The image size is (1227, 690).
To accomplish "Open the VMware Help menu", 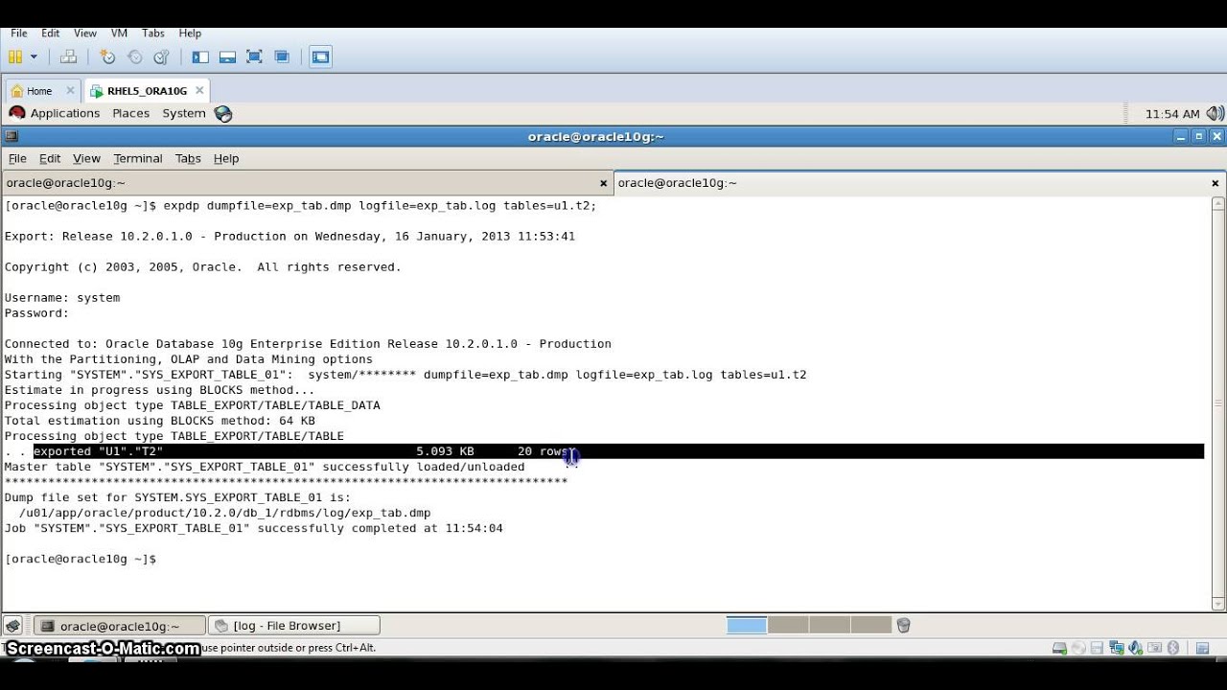I will click(x=190, y=33).
